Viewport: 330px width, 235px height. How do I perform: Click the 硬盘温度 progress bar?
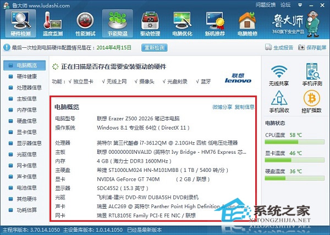[x=294, y=178]
